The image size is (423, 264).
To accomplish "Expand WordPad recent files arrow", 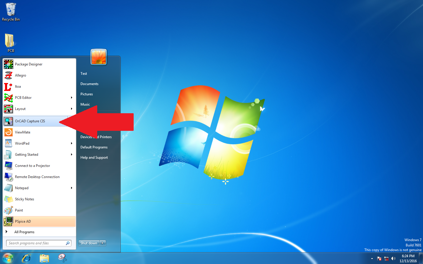I will (72, 143).
